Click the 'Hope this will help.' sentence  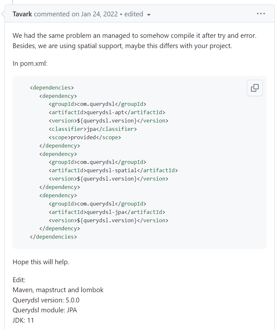(41, 262)
